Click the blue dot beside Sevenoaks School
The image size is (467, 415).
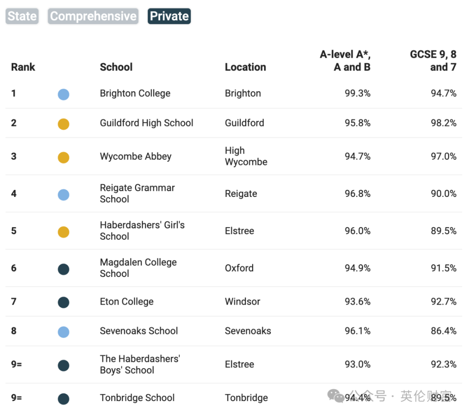click(64, 332)
